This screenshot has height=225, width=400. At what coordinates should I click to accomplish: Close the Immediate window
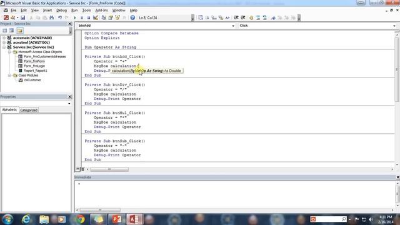(x=397, y=177)
